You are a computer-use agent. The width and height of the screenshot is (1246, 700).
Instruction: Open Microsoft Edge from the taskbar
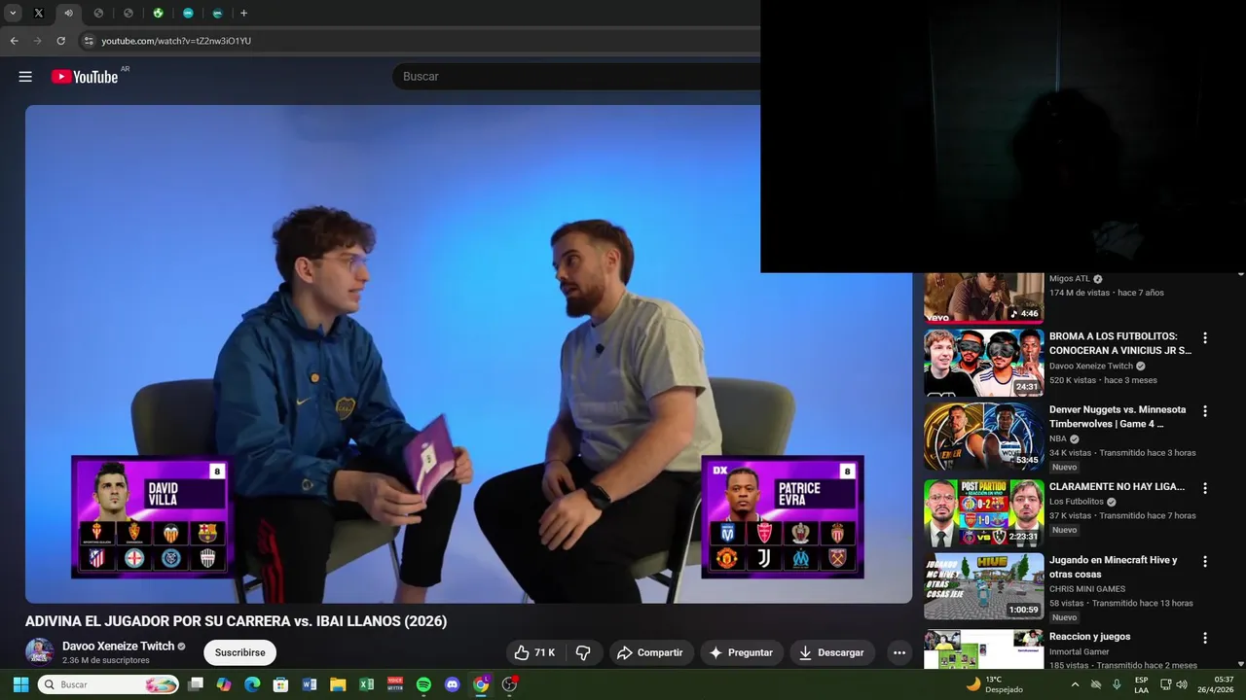pyautogui.click(x=252, y=684)
